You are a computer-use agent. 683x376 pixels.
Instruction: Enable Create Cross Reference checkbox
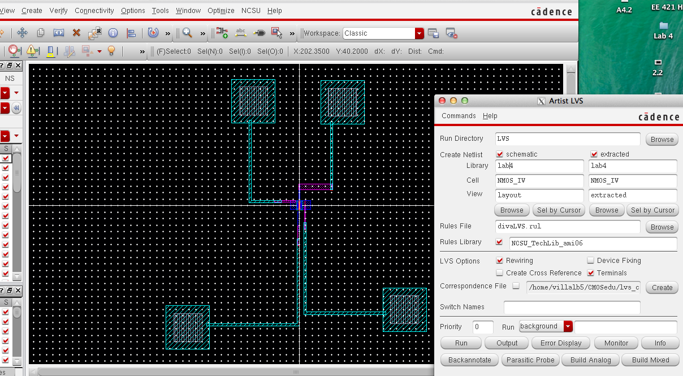tap(500, 273)
